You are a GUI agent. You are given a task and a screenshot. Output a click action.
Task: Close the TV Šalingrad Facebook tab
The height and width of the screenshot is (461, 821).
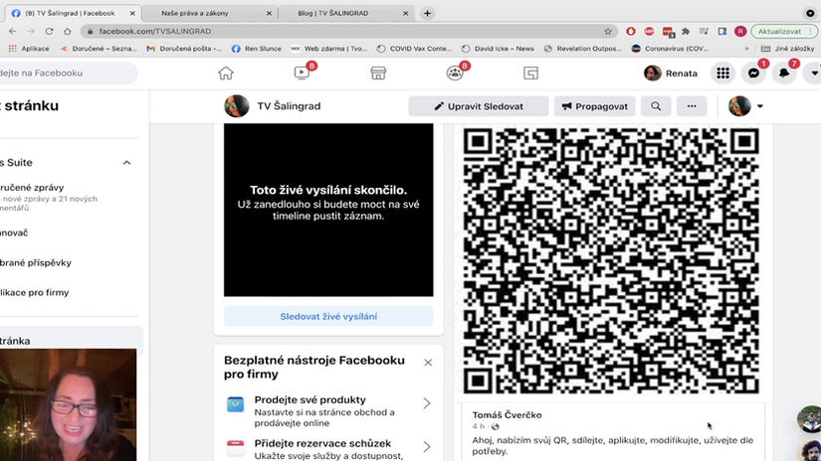(132, 13)
